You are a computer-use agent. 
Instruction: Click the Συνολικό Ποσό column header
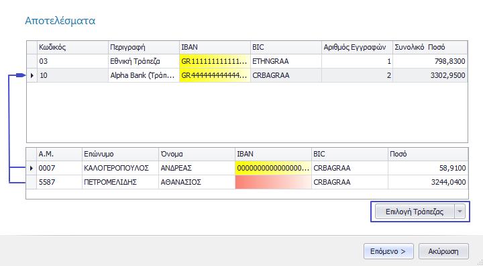click(x=430, y=47)
